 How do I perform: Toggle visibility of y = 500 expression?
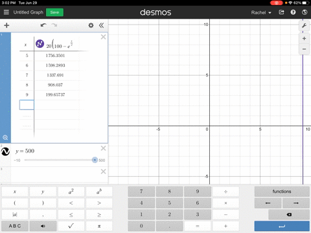coord(5,151)
